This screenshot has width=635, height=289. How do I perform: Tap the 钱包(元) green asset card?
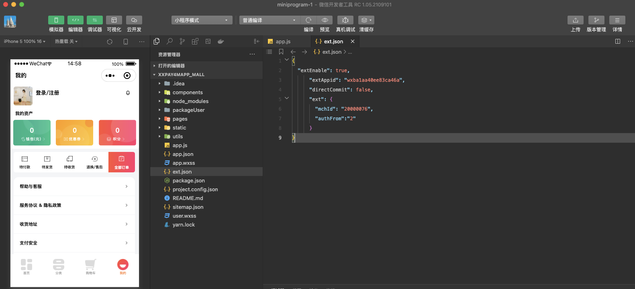click(x=32, y=133)
